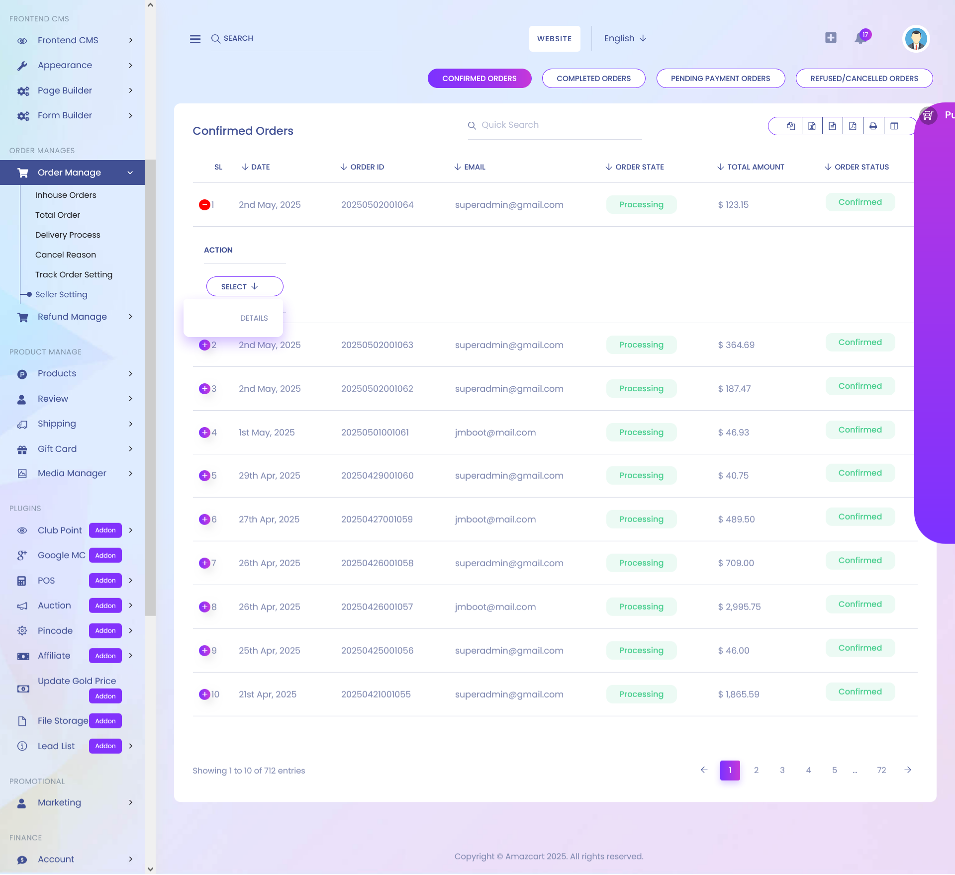Click the copy table export icon

coord(791,126)
